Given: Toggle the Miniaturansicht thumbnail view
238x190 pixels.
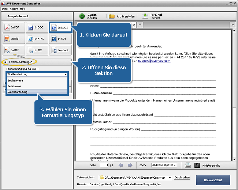Looking at the screenshot, I should pyautogui.click(x=197, y=165).
